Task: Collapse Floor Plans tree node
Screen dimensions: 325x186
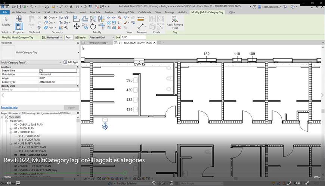Action: pos(6,121)
